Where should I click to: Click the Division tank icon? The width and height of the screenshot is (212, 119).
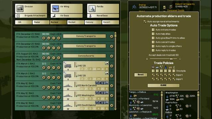tap(20, 9)
